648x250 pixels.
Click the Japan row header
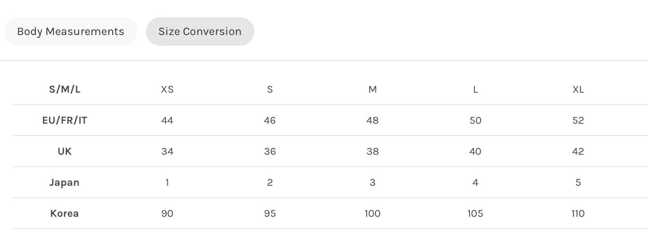(65, 182)
